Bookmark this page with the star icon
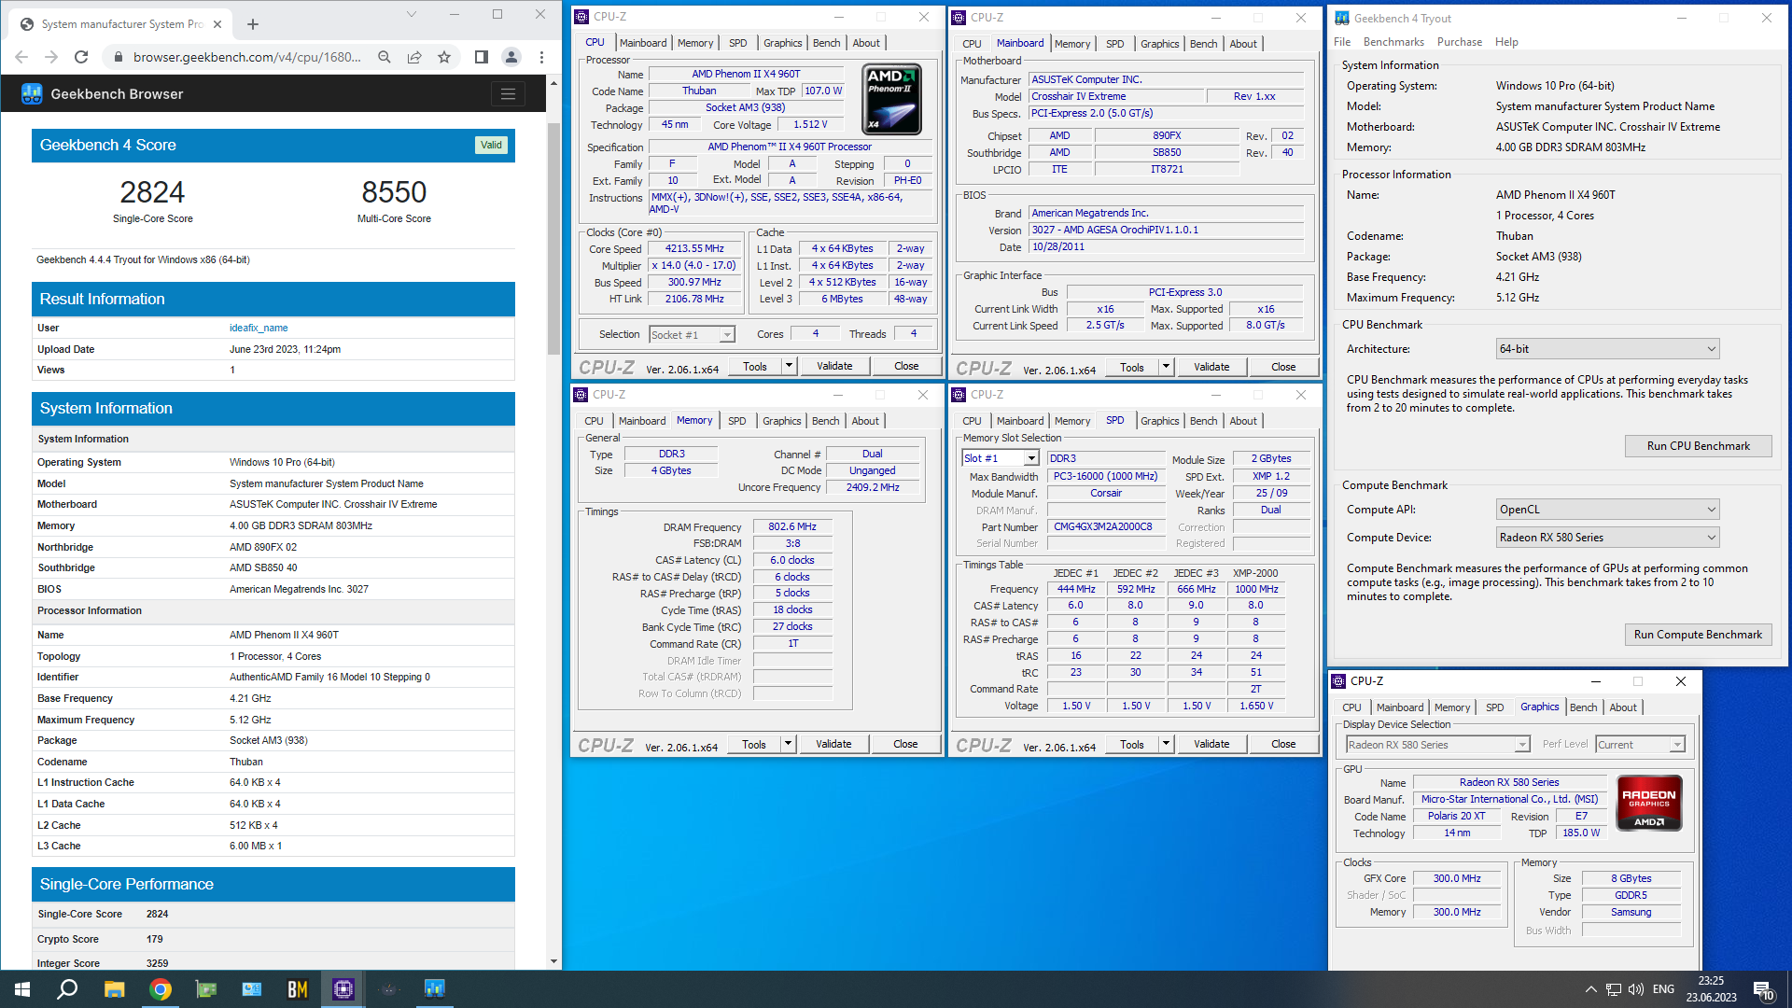Screen dimensions: 1792x1008 tap(444, 57)
